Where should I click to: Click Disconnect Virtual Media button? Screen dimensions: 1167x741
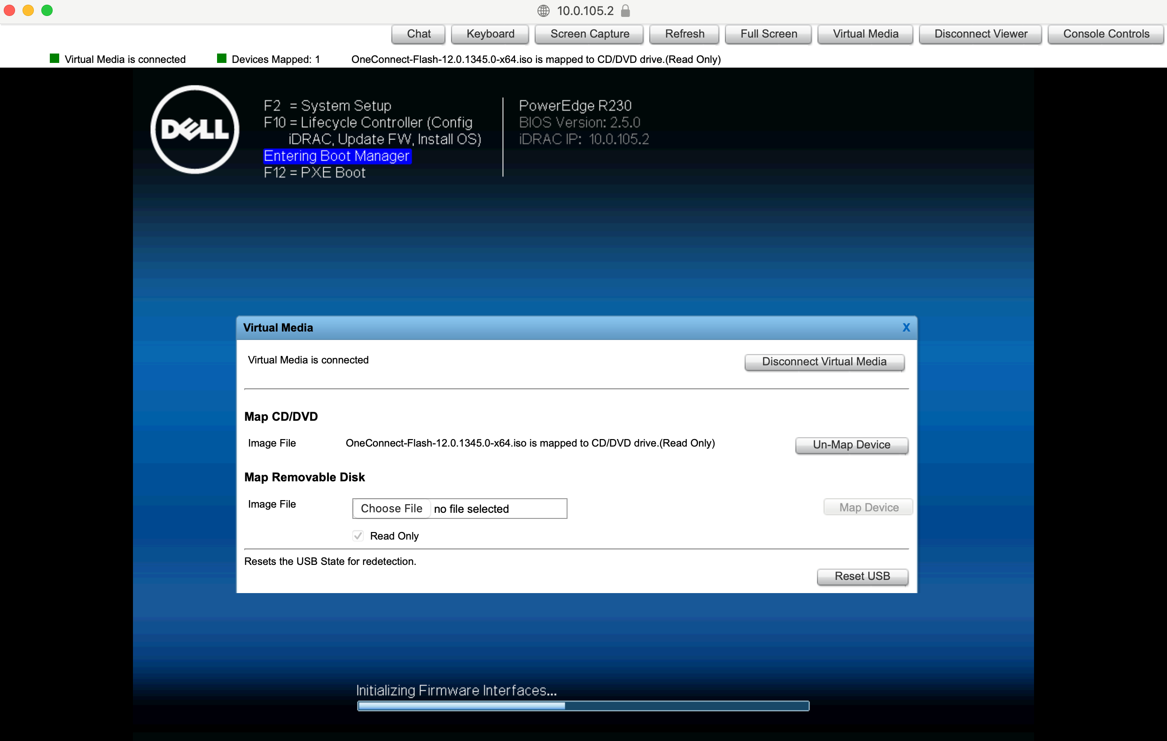(824, 362)
